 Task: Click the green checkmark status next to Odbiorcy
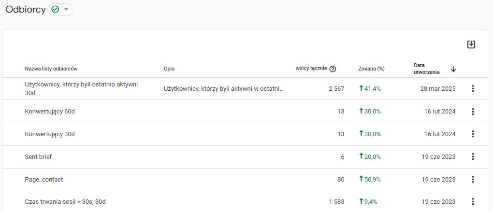(55, 10)
